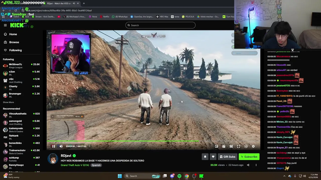The image size is (321, 180).
Task: Open xQc channel in Following list
Action: pyautogui.click(x=22, y=80)
